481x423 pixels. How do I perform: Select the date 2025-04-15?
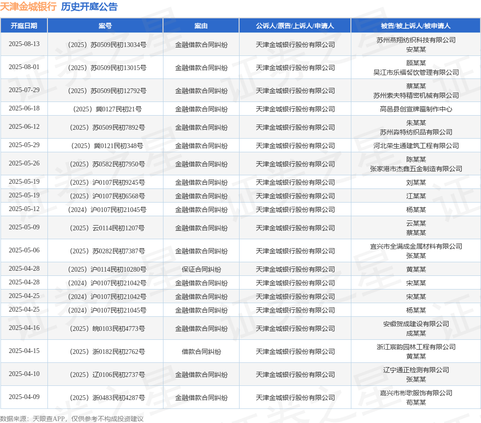coord(24,351)
